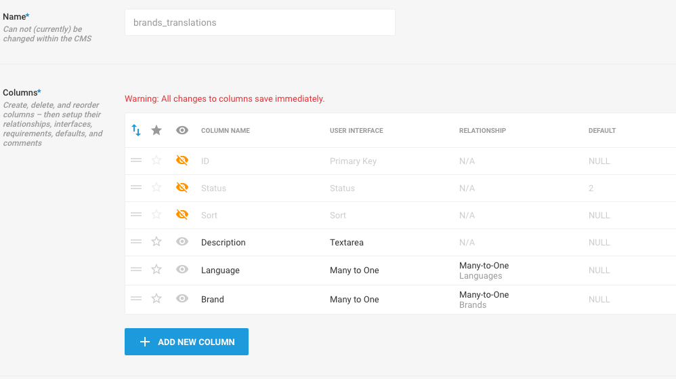This screenshot has height=379, width=676.
Task: Open the Brand column name
Action: (213, 299)
